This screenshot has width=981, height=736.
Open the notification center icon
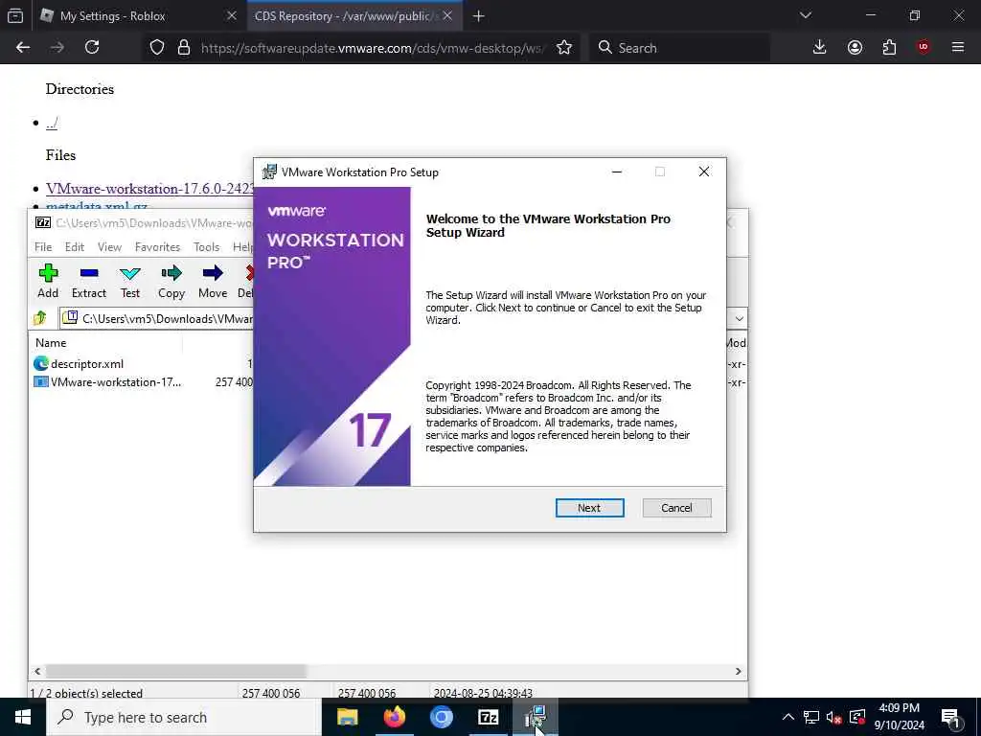click(x=950, y=717)
